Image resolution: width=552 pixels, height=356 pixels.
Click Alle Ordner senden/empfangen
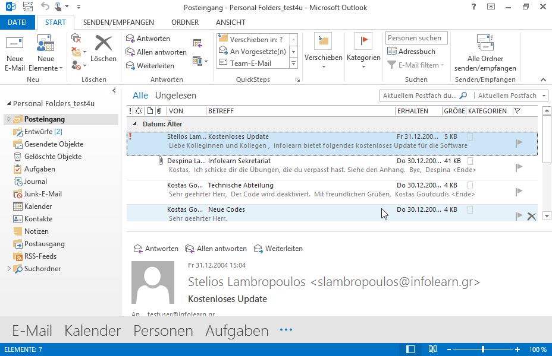pos(485,53)
